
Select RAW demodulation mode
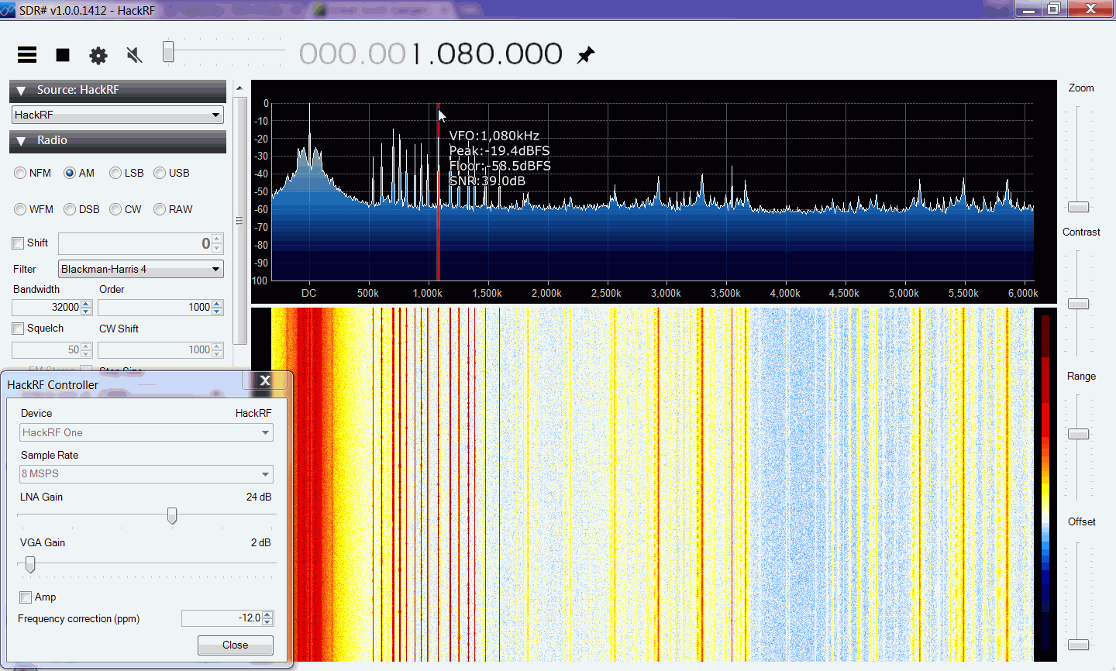tap(160, 209)
